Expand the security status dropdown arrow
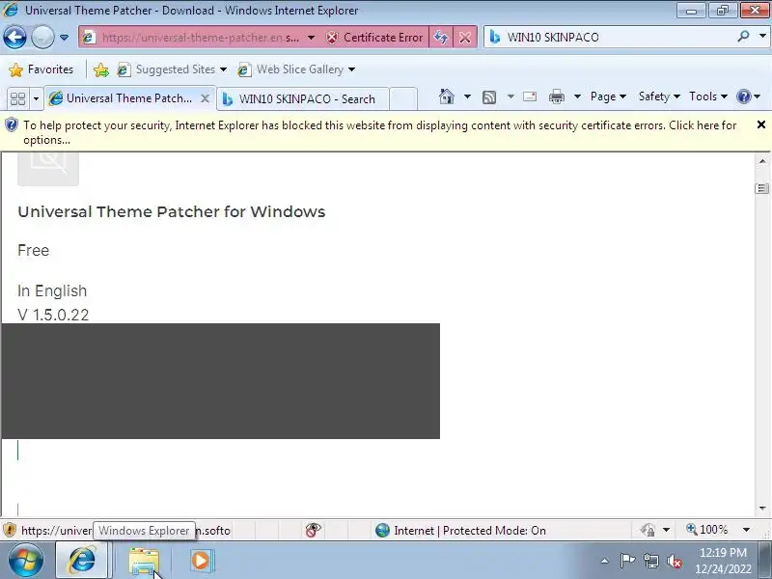 pyautogui.click(x=666, y=530)
